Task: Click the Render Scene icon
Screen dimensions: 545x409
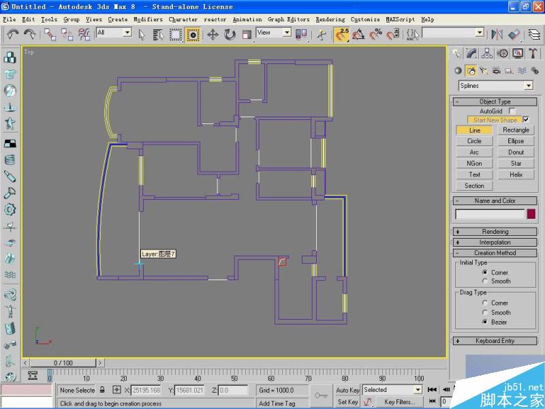Action: point(542,34)
